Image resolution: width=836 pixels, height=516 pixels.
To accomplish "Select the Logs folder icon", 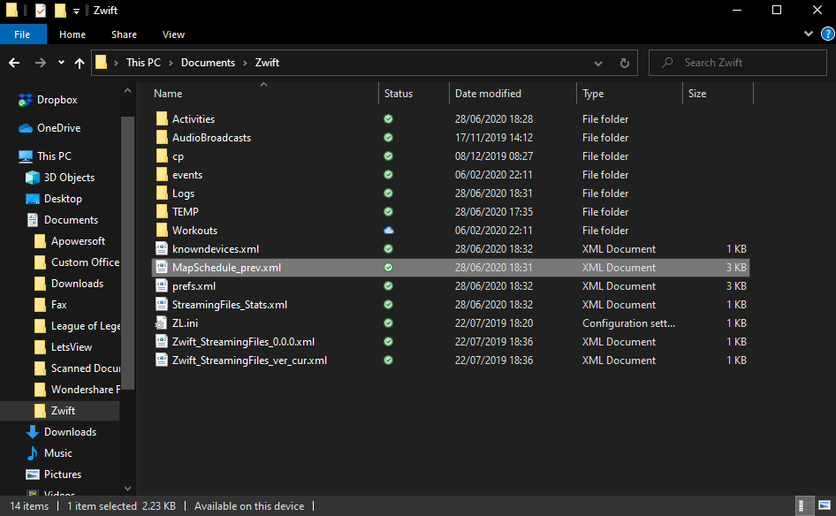I will [x=162, y=193].
